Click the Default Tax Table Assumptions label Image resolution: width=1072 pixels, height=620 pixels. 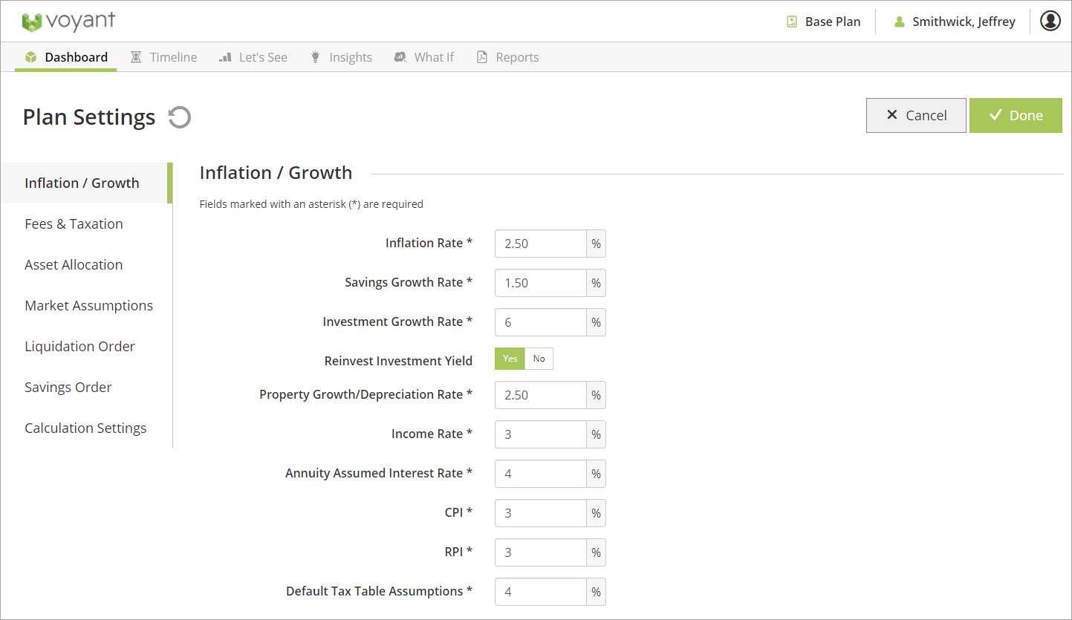pyautogui.click(x=379, y=591)
